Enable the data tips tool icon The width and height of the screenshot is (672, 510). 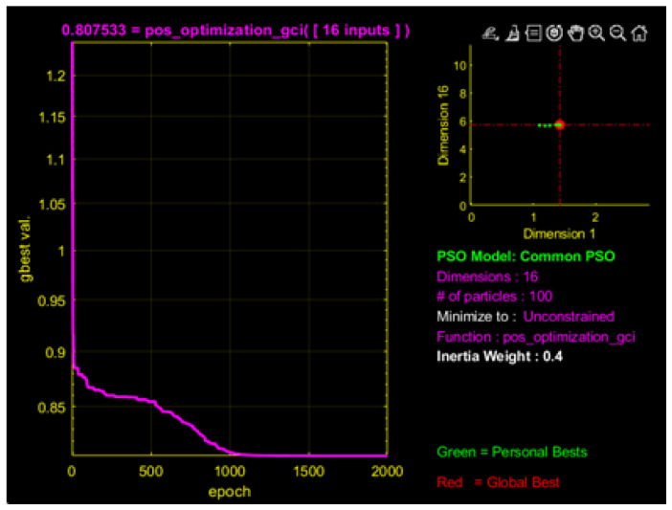(533, 33)
